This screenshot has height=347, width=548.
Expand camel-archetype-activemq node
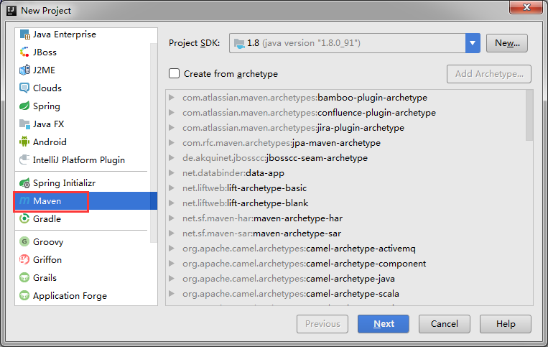pyautogui.click(x=172, y=248)
